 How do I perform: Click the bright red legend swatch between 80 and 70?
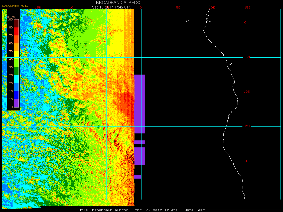click(x=17, y=31)
